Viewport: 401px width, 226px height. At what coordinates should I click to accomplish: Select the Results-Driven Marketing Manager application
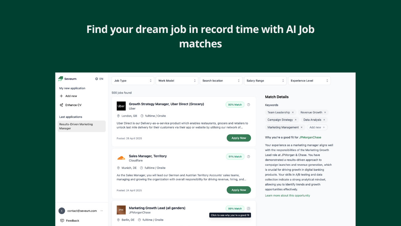(82, 126)
